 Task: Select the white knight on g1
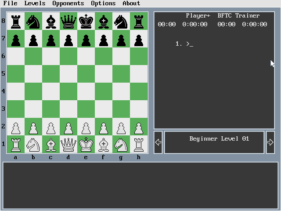(x=121, y=144)
